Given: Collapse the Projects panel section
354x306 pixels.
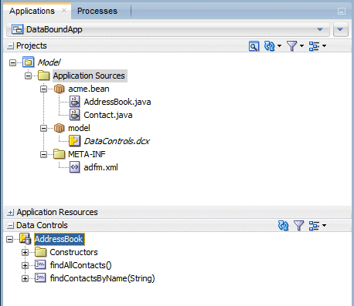Looking at the screenshot, I should coord(10,46).
